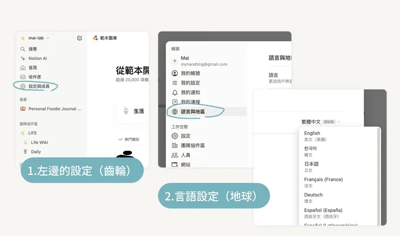Screen dimensions: 400x236
Task: Open the LIFE teamspace
Action: 32,133
